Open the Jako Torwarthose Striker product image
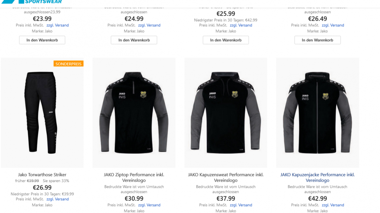 pyautogui.click(x=42, y=113)
